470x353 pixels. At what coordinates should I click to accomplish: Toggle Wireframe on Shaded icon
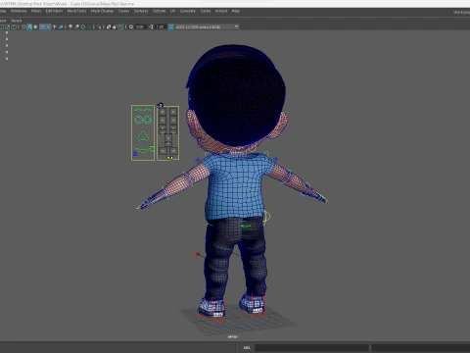pos(42,26)
